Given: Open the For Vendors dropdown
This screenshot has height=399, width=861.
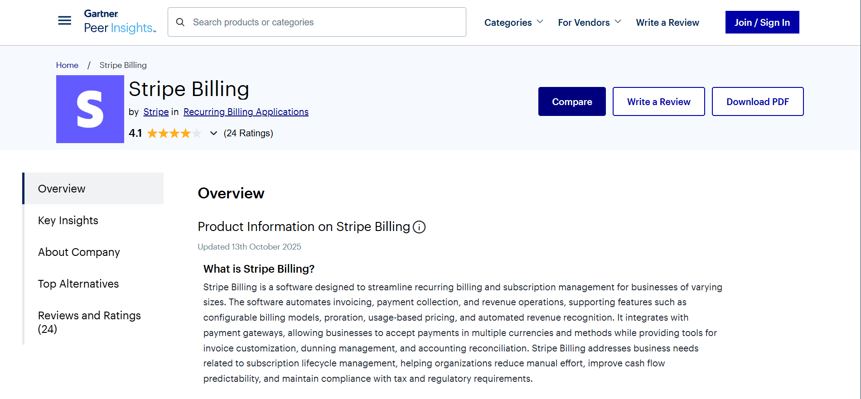Looking at the screenshot, I should (x=590, y=22).
